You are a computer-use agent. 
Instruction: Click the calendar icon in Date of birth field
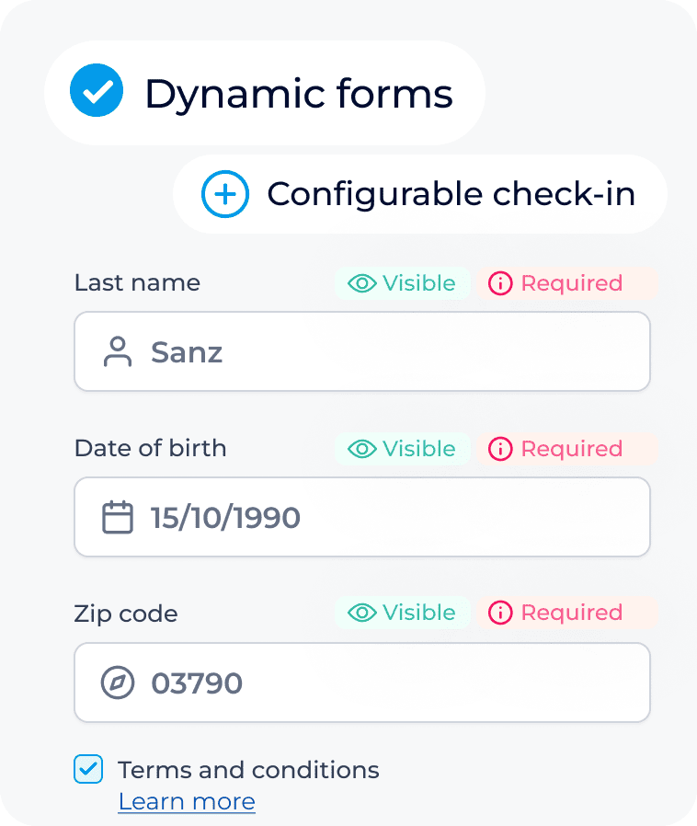tap(118, 517)
